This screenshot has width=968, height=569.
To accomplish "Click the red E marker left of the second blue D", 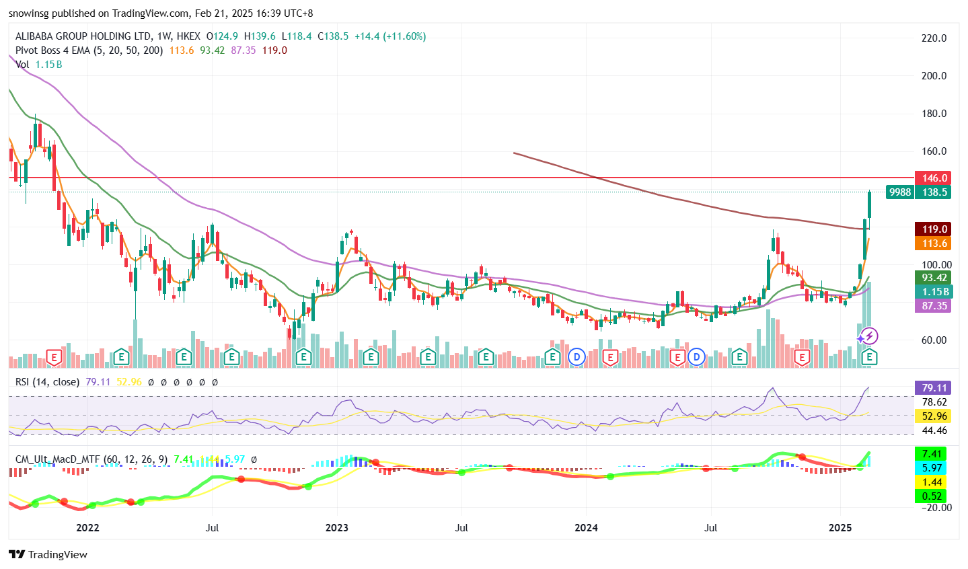I will click(677, 356).
